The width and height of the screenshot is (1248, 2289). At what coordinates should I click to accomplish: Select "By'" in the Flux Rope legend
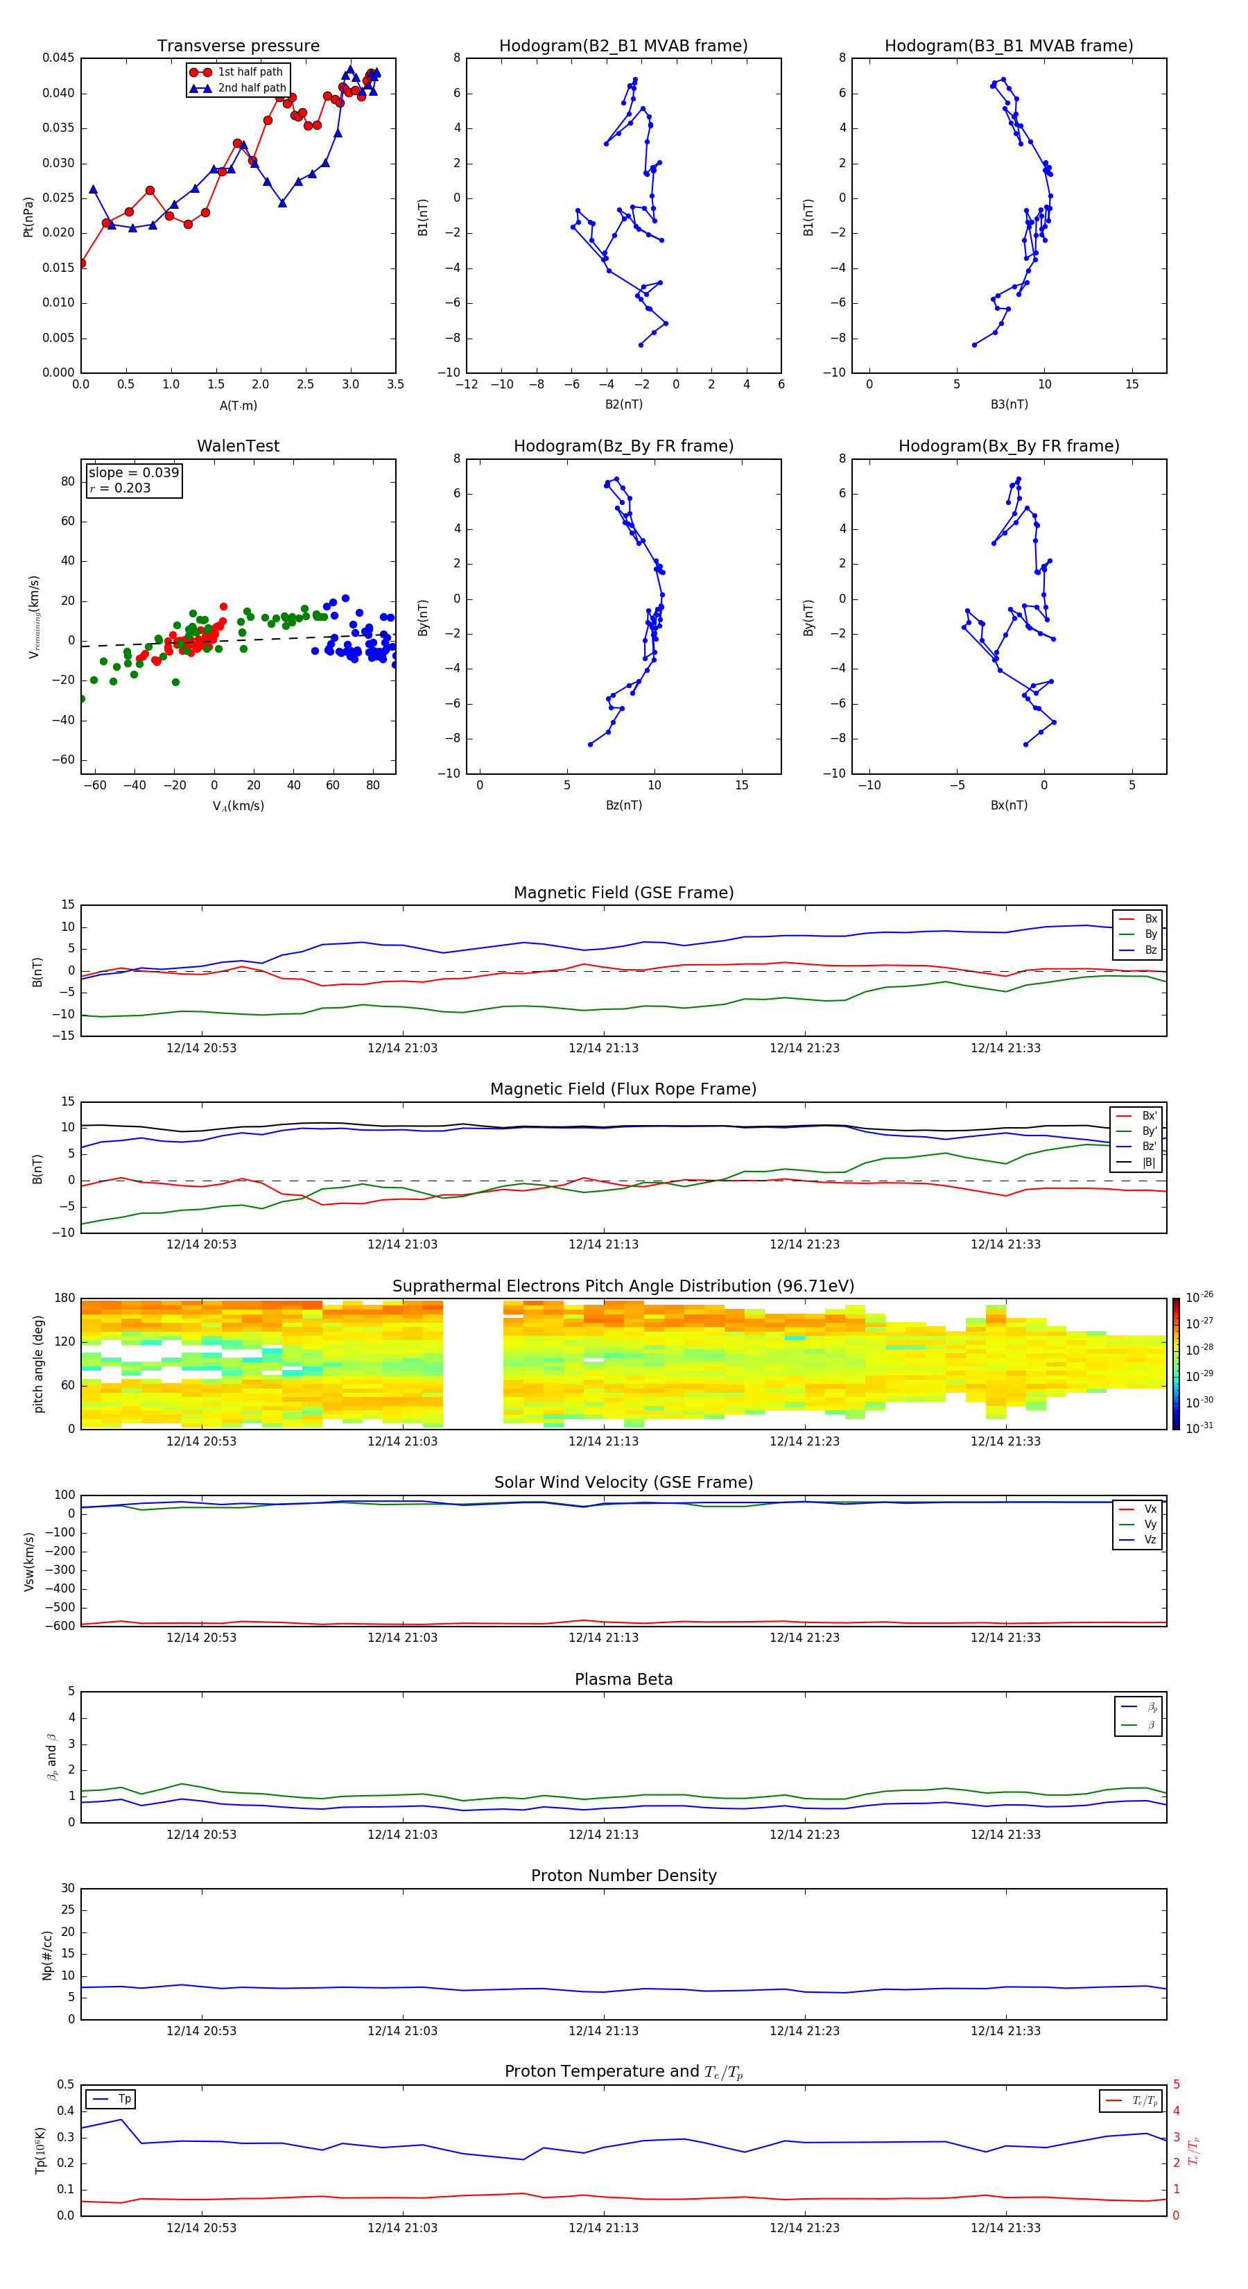click(1137, 1131)
